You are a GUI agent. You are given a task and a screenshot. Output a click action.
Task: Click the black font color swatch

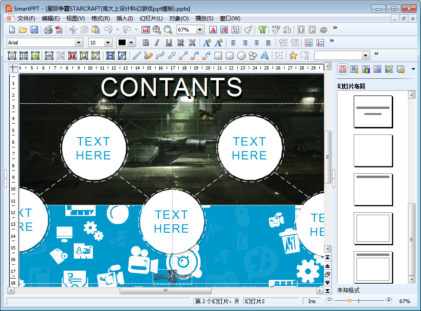coord(122,43)
